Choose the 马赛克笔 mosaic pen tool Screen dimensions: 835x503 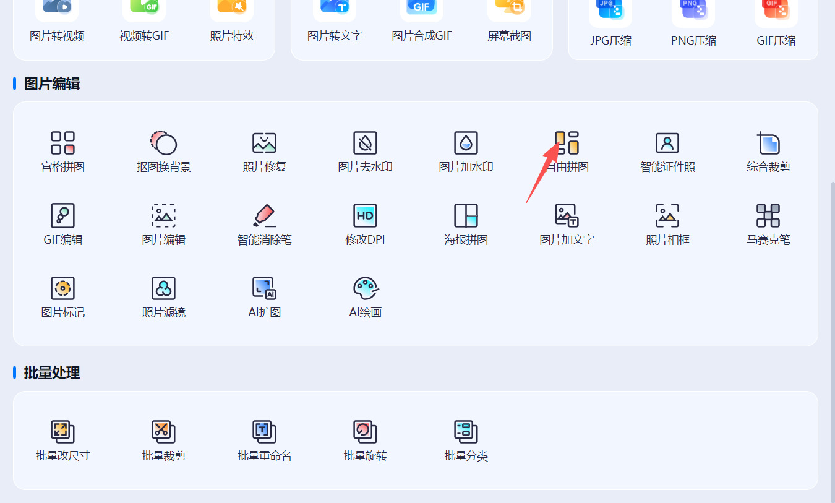click(768, 224)
